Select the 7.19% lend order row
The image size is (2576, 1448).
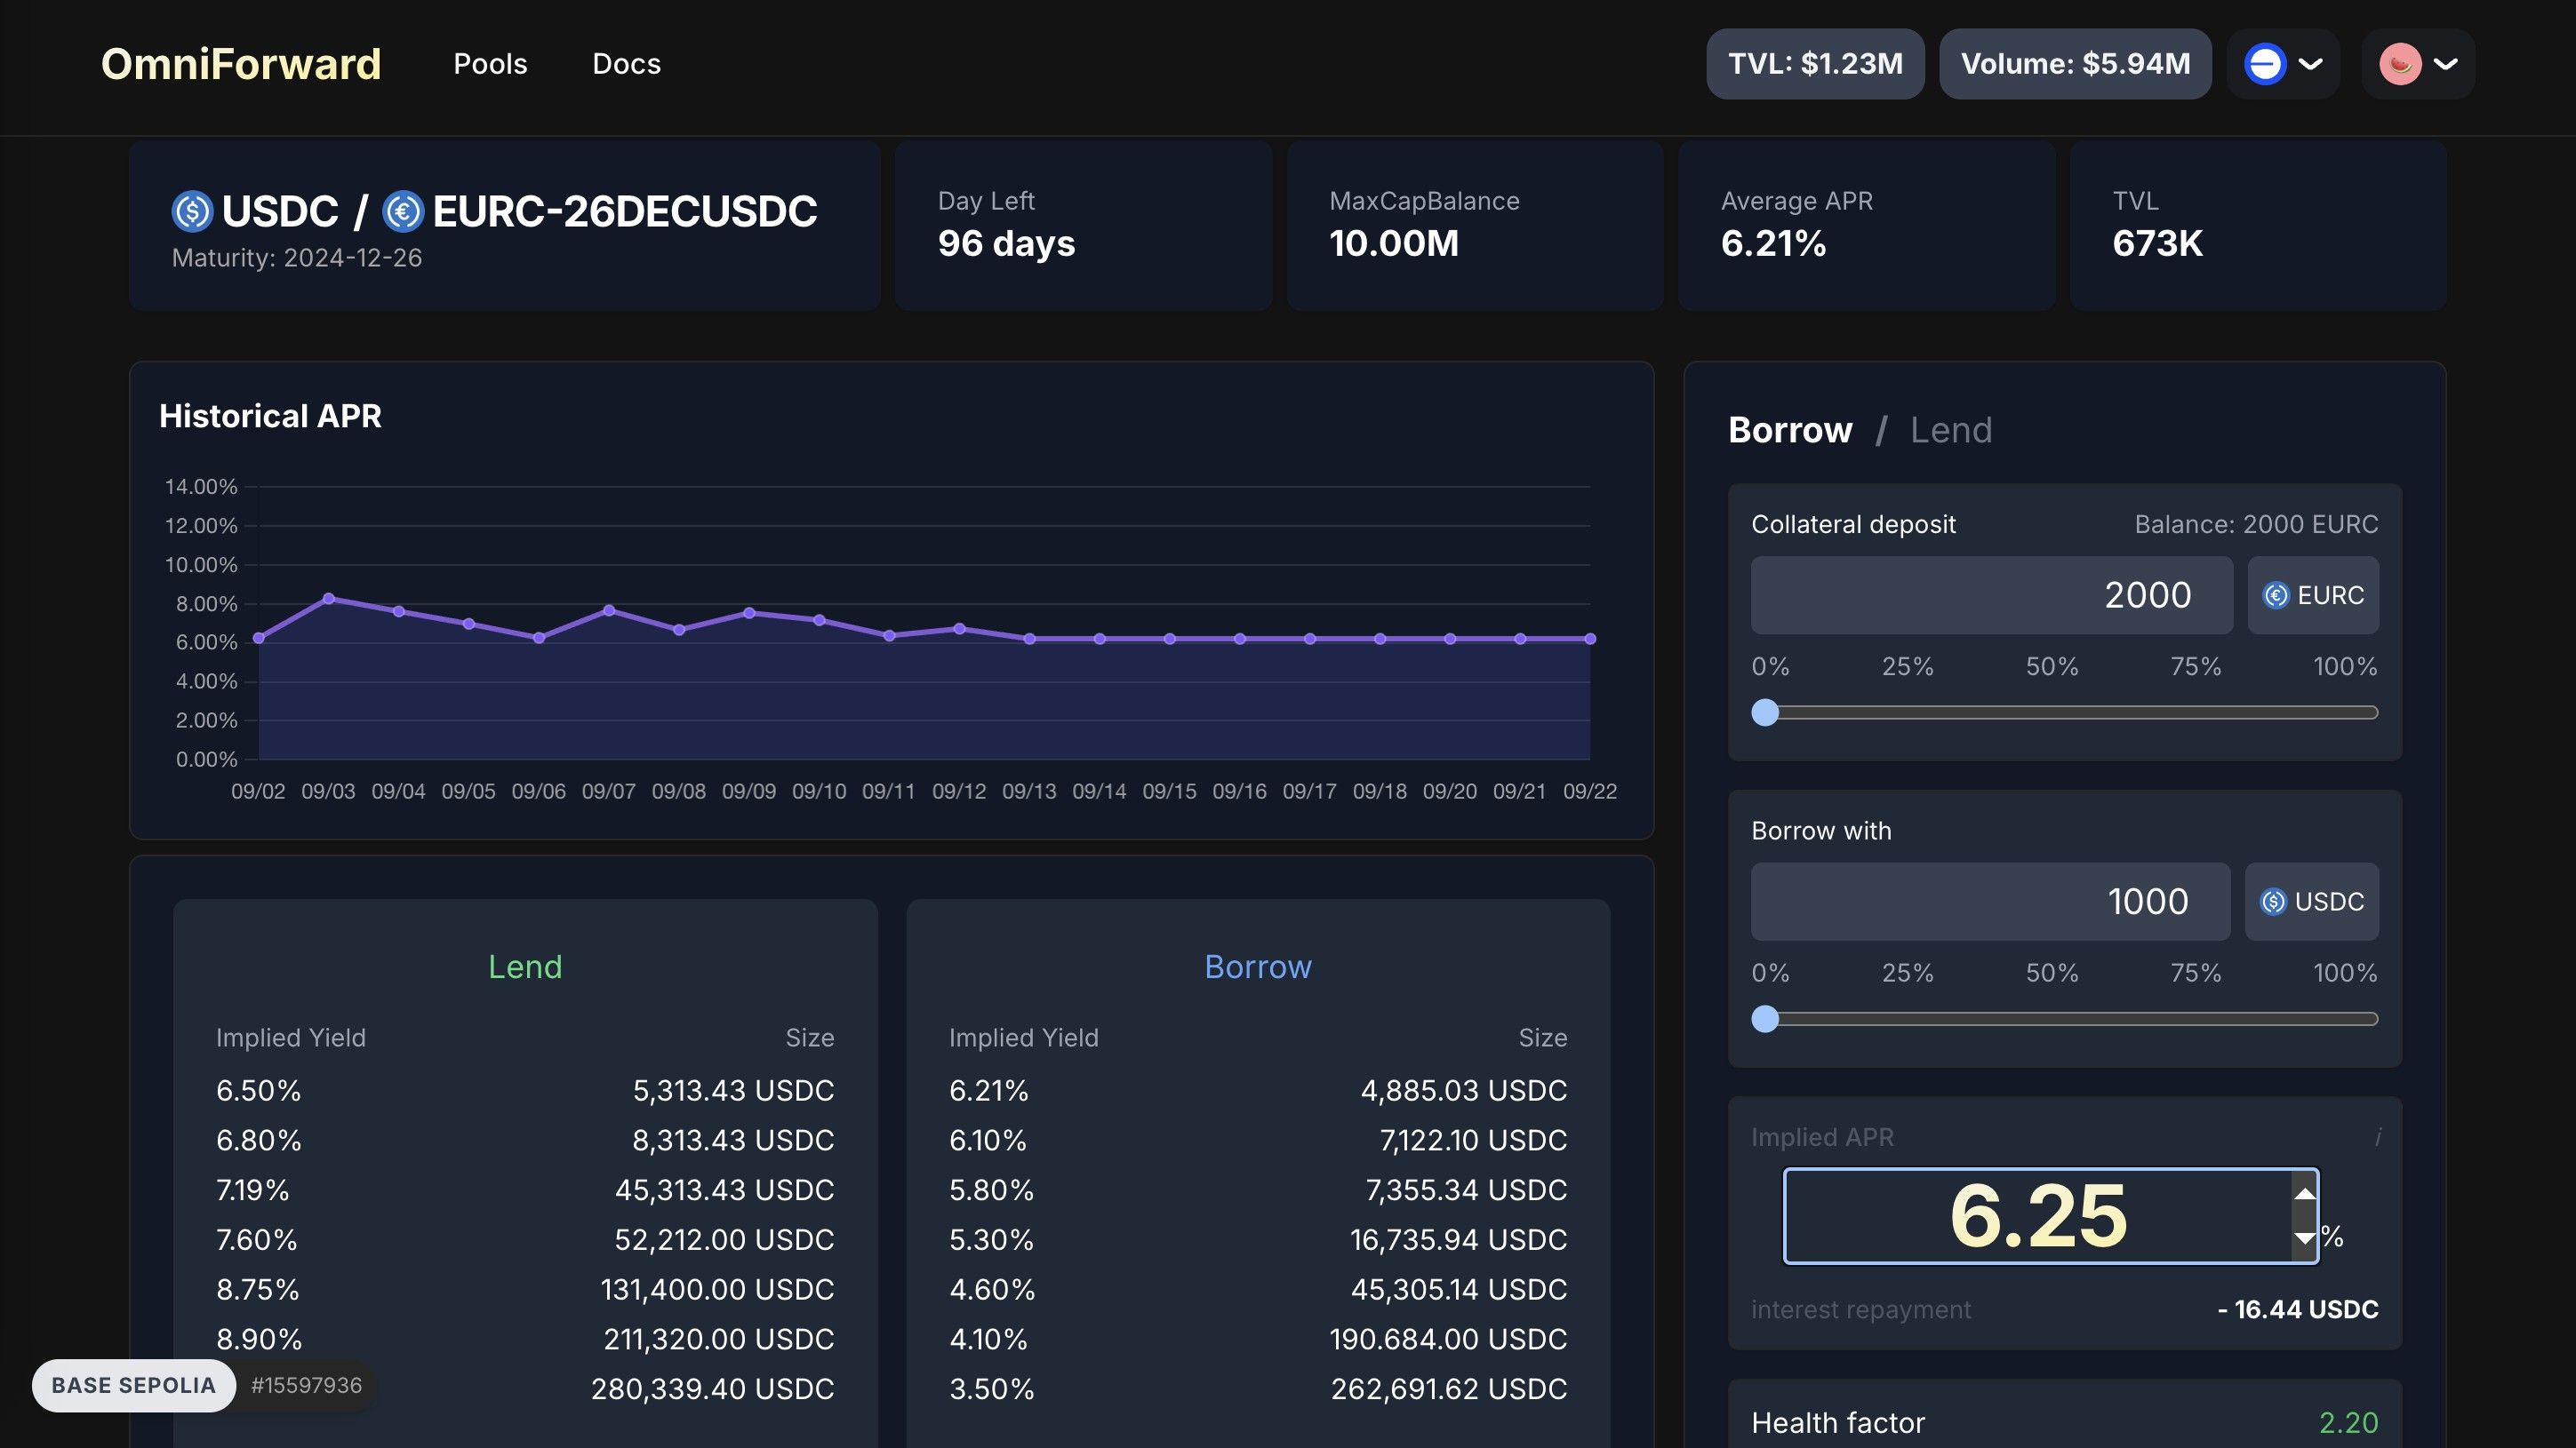coord(525,1190)
